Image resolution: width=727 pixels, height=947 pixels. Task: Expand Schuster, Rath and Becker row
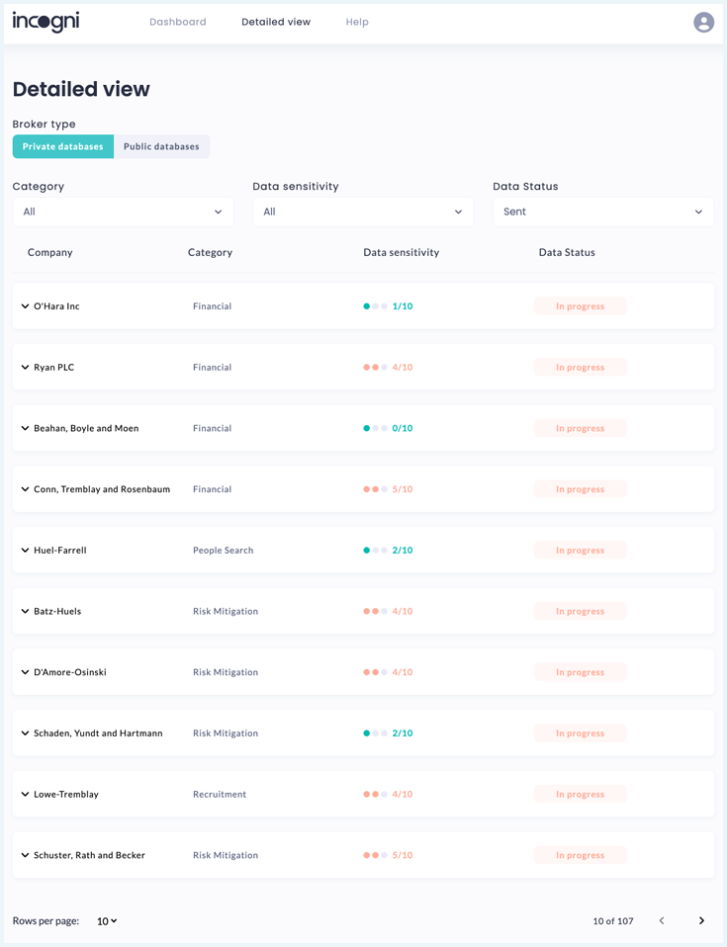point(25,855)
